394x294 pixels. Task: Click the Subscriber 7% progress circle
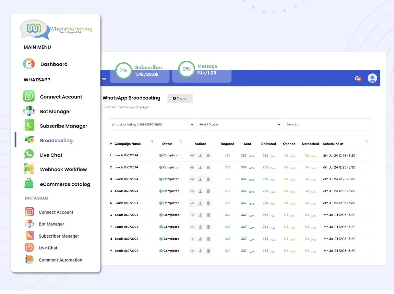[123, 70]
